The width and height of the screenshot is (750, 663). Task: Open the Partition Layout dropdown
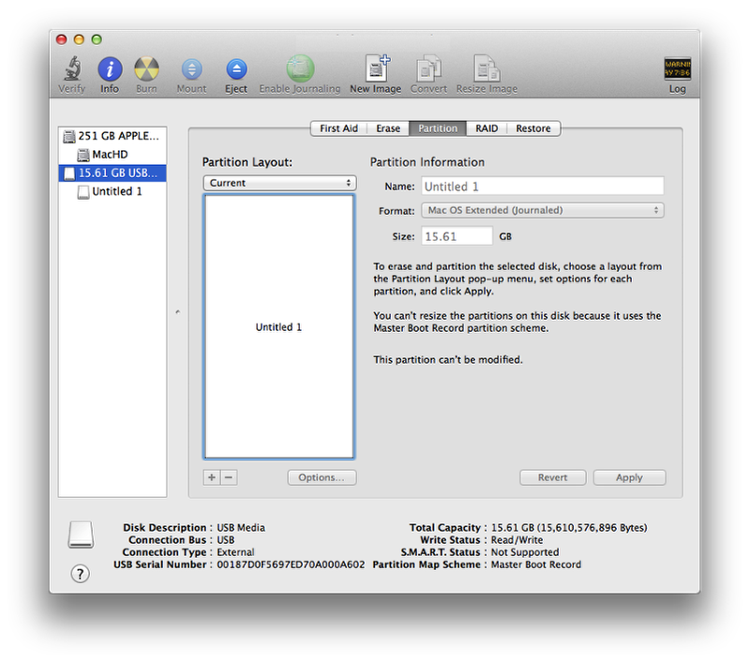coord(279,183)
